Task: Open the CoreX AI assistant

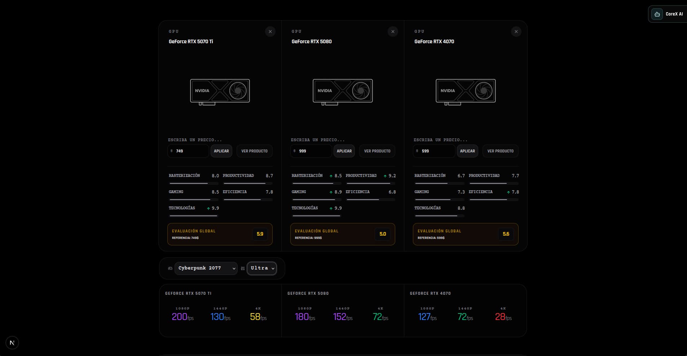Action: (x=668, y=14)
